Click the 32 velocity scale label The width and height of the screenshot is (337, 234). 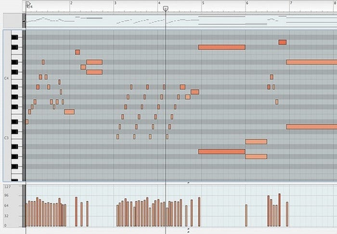pyautogui.click(x=6, y=216)
